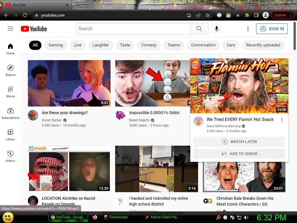Select the Cars filter chip

coord(231,45)
